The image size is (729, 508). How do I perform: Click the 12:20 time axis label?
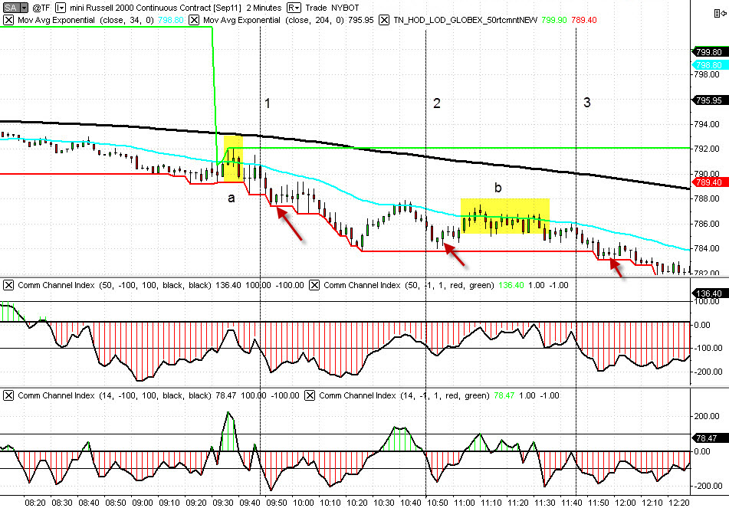point(678,503)
